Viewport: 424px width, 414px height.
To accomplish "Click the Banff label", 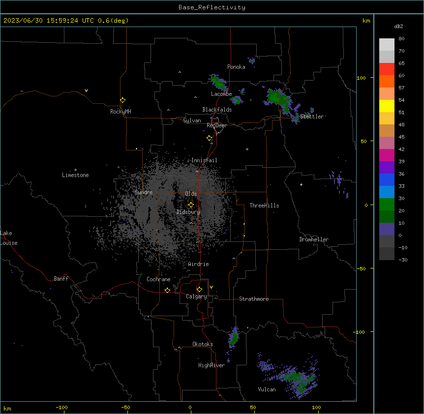I will [x=61, y=279].
